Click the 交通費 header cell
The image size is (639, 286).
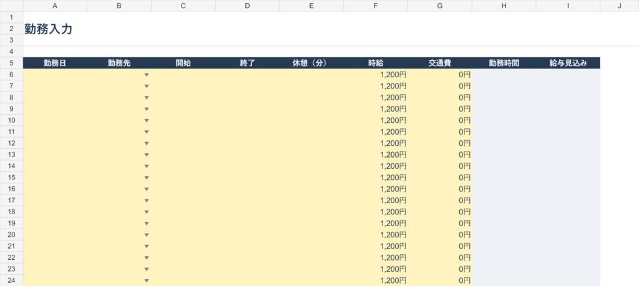(x=440, y=63)
